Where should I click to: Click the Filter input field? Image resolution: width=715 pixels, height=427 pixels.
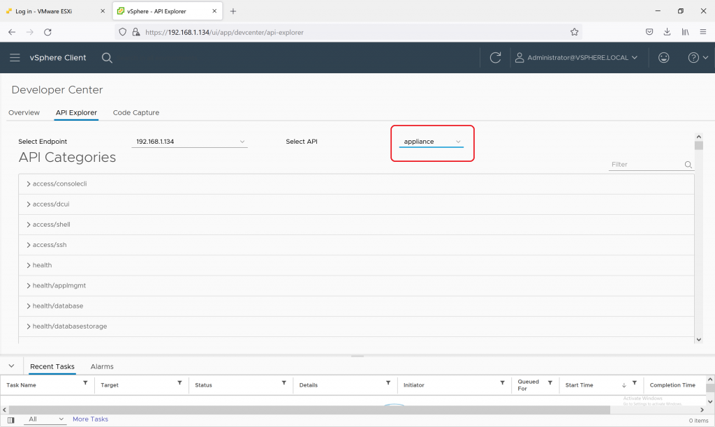[x=647, y=165]
